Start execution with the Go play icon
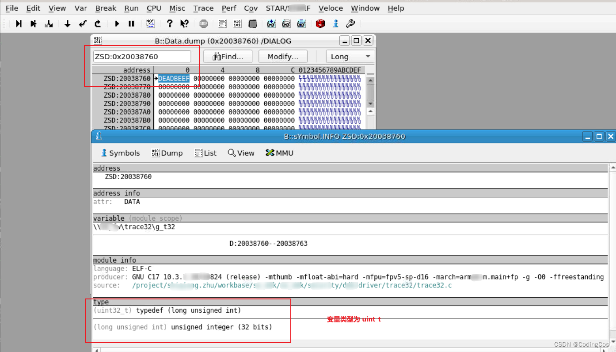This screenshot has height=352, width=616. (x=117, y=23)
